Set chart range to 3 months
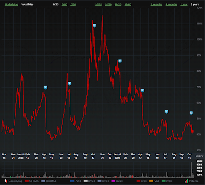 [x=156, y=5]
